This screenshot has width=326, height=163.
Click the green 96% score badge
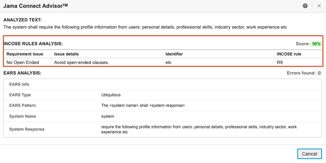click(x=316, y=44)
